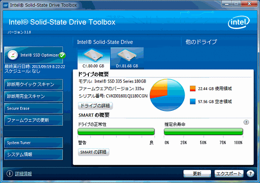This screenshot has height=183, width=260.
Task: Click the 推定余寿命 life remaining bar
Action: click(x=204, y=131)
